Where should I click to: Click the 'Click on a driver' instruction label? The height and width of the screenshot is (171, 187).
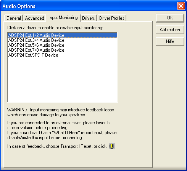coord(55,28)
